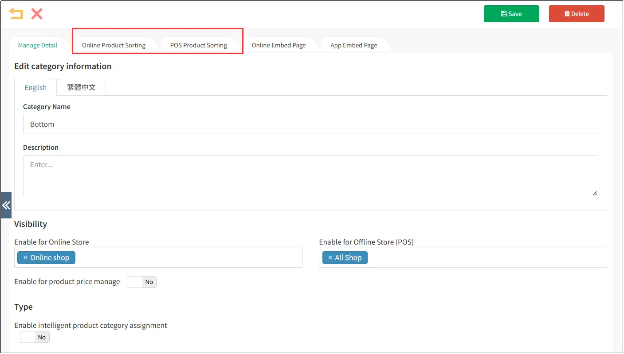Click the red X cancel icon

click(x=37, y=14)
